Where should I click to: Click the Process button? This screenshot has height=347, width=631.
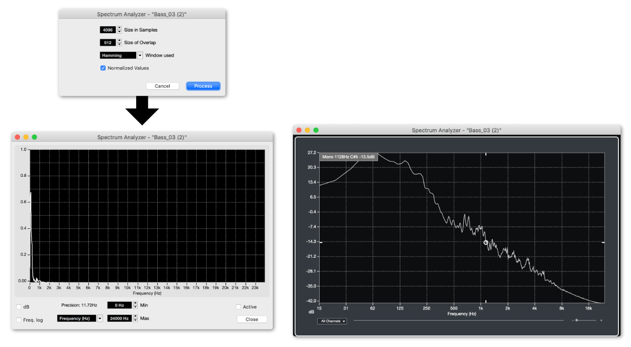pos(203,86)
